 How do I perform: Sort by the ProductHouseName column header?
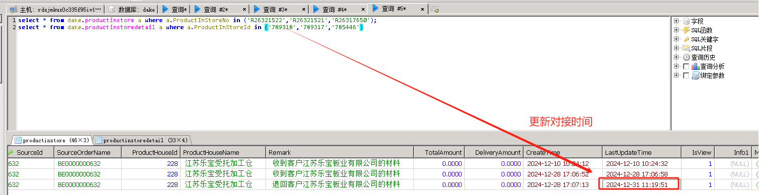(223, 152)
